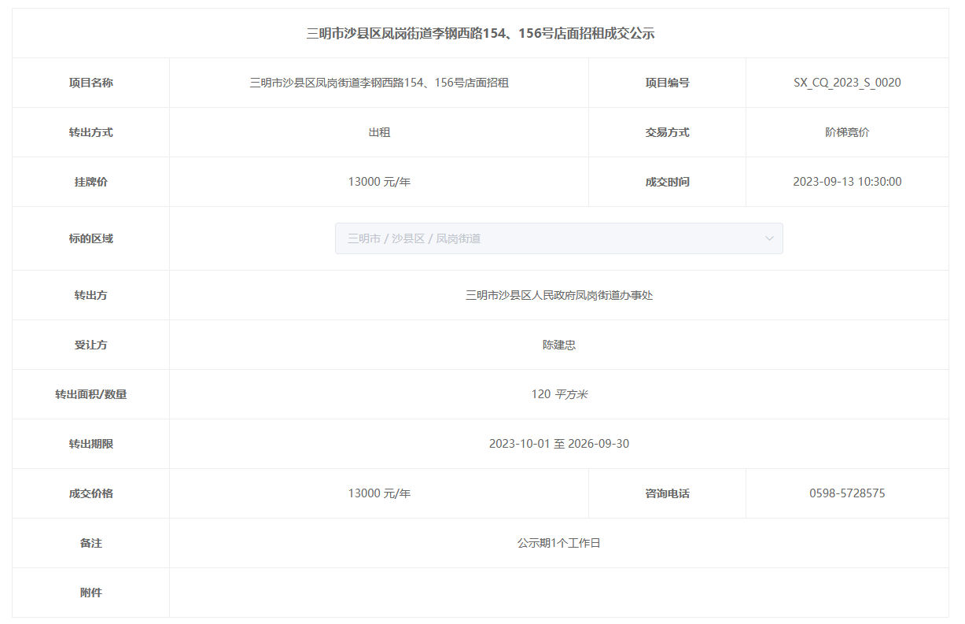Click the dropdown chevron in the 标的区域 field

coord(769,238)
